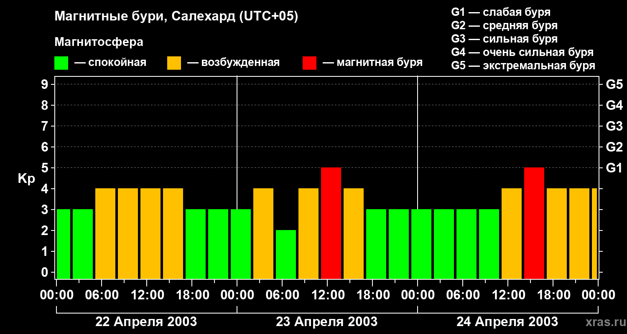Click the Kp axis value '7'

[46, 126]
